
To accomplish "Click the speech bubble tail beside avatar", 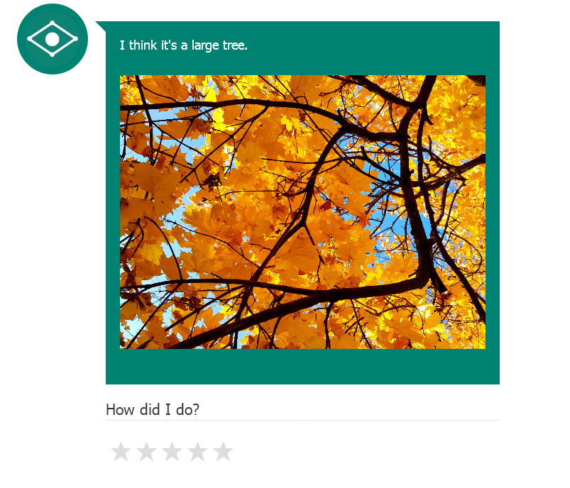I will coord(101,26).
